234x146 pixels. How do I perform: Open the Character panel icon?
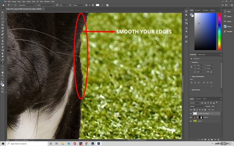point(186,28)
